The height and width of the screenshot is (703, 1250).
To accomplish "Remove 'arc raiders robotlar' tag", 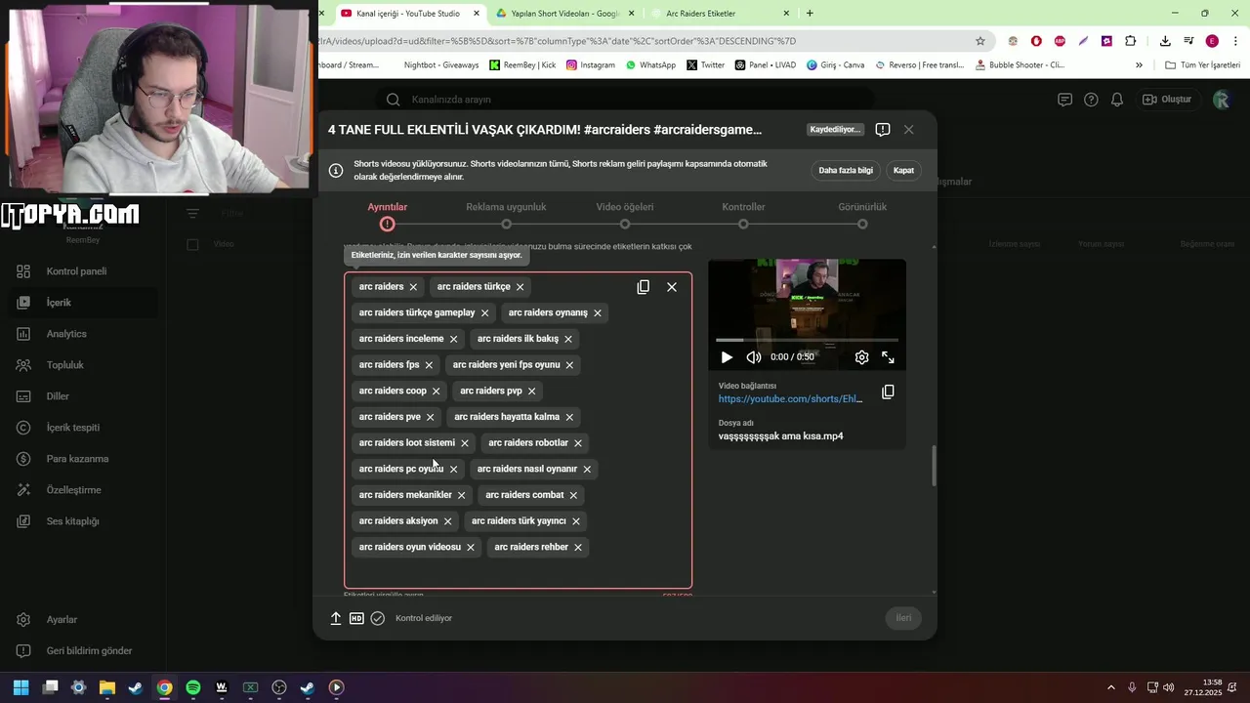I will pos(578,443).
